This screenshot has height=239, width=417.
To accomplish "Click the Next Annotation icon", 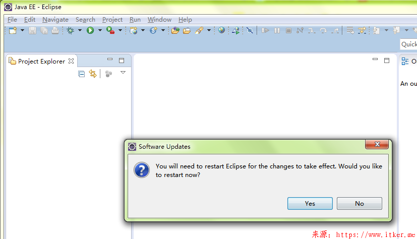I will pyautogui.click(x=376, y=31).
